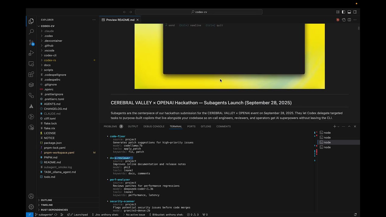Open editor More Actions menu
This screenshot has width=386, height=217.
coord(355,20)
